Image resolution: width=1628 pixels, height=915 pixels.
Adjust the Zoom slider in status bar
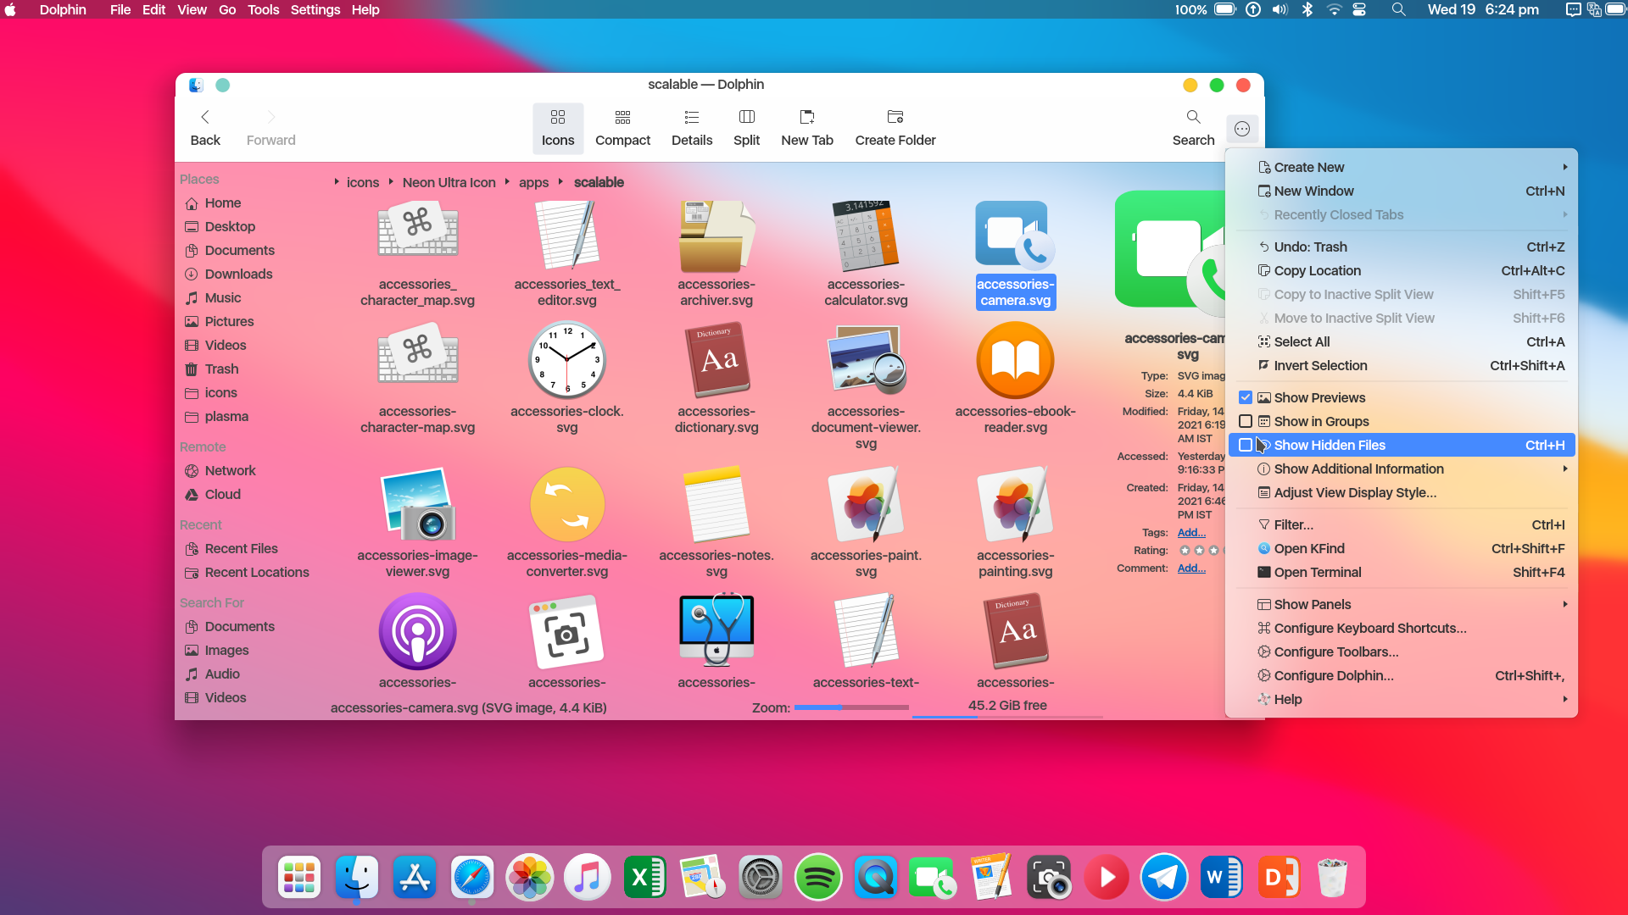(851, 707)
